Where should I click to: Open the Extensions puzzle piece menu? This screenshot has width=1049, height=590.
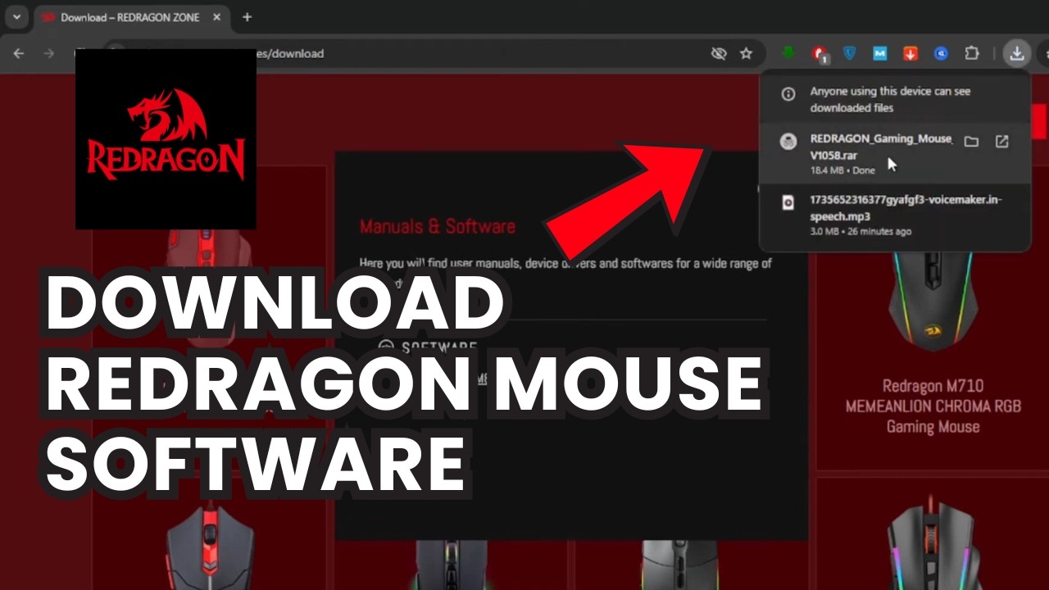(972, 53)
